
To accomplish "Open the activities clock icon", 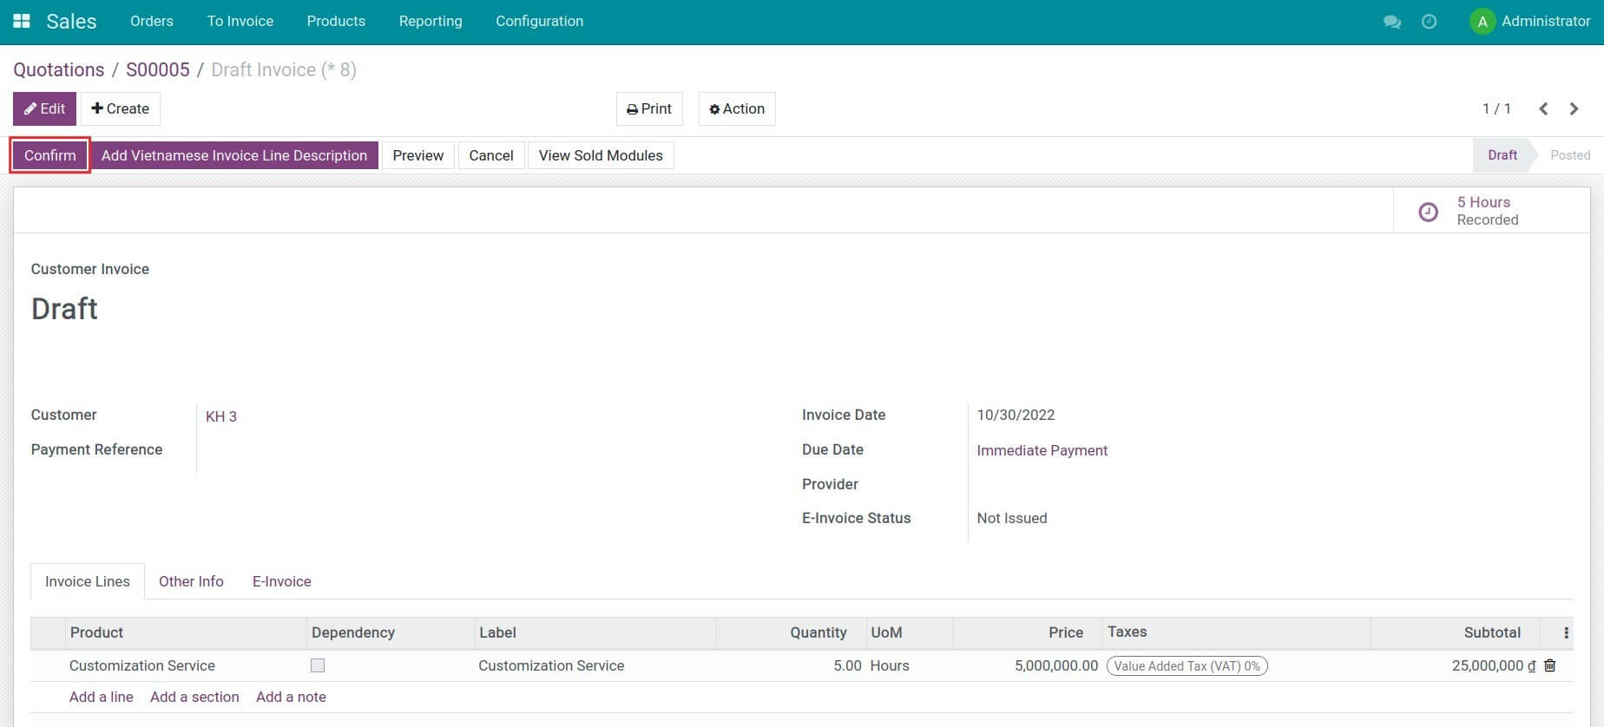I will click(x=1429, y=22).
